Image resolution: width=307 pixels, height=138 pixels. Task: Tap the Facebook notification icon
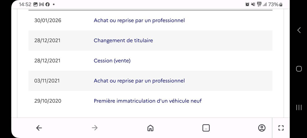[x=47, y=5]
